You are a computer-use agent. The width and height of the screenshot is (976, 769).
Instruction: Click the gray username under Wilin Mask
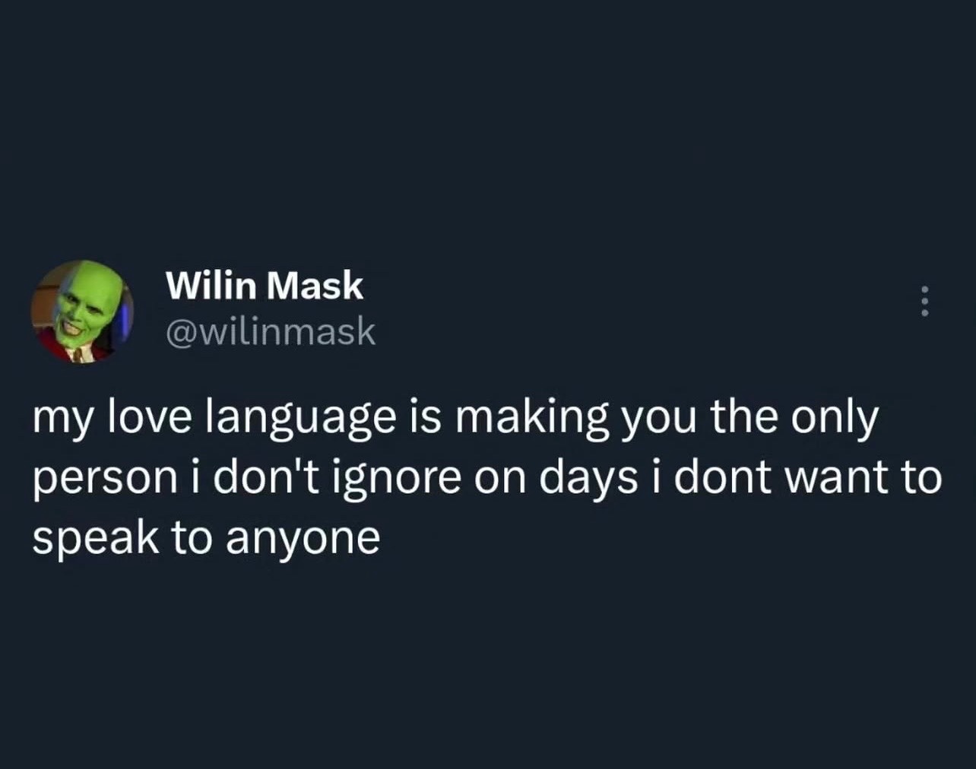271,331
